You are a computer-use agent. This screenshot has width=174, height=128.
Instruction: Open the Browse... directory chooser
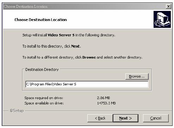click(x=137, y=77)
